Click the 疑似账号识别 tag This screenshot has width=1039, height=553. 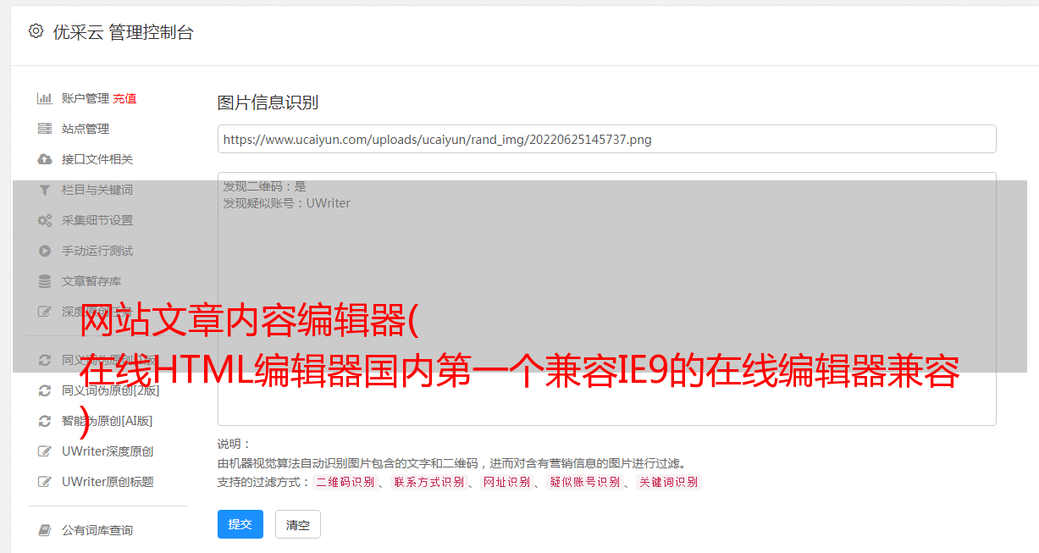[584, 482]
